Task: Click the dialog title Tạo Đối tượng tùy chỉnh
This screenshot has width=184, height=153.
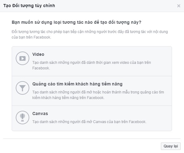Action: (x=29, y=6)
